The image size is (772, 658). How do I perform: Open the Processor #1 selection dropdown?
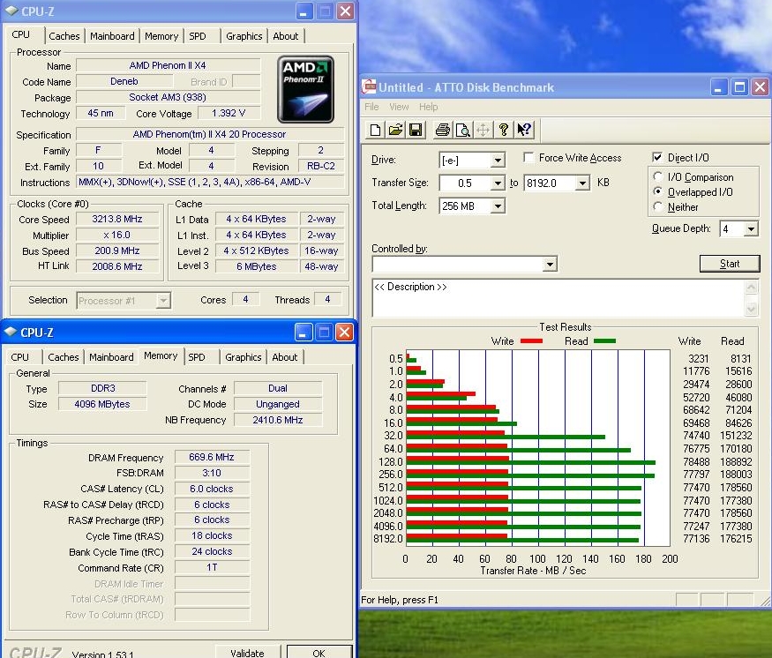pos(163,300)
